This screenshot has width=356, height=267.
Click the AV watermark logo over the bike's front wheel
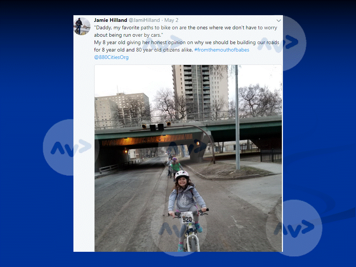[179, 229]
